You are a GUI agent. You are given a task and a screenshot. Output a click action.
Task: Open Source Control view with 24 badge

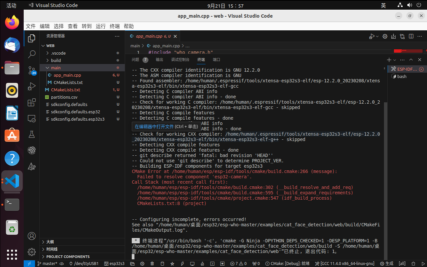click(32, 70)
